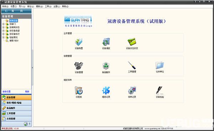Open the 设置 menu
The image size is (214, 131).
coord(14,6)
